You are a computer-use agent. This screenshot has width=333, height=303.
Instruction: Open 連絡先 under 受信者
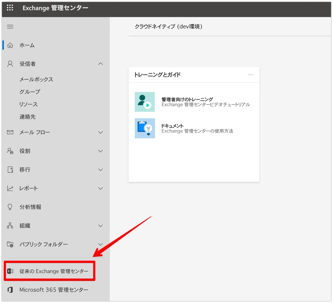(x=27, y=117)
